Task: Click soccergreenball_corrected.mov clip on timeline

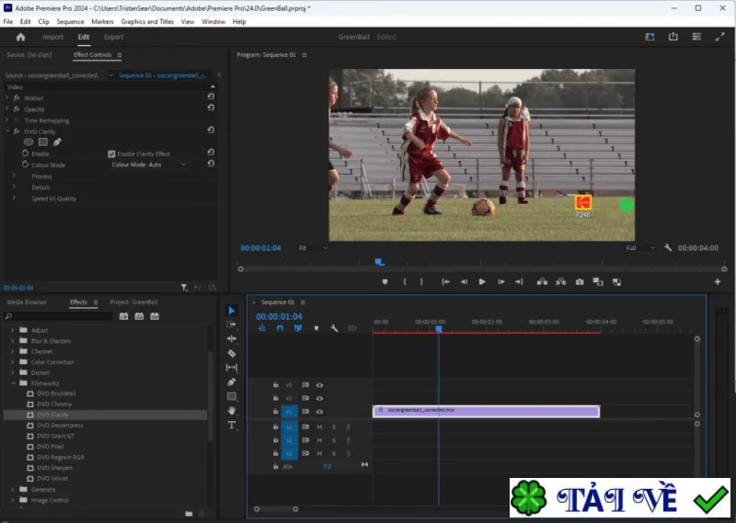Action: (x=486, y=412)
